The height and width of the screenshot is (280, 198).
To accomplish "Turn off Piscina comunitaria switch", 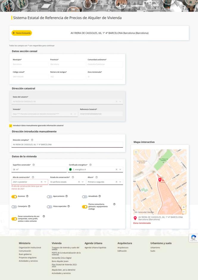I will tap(85, 207).
